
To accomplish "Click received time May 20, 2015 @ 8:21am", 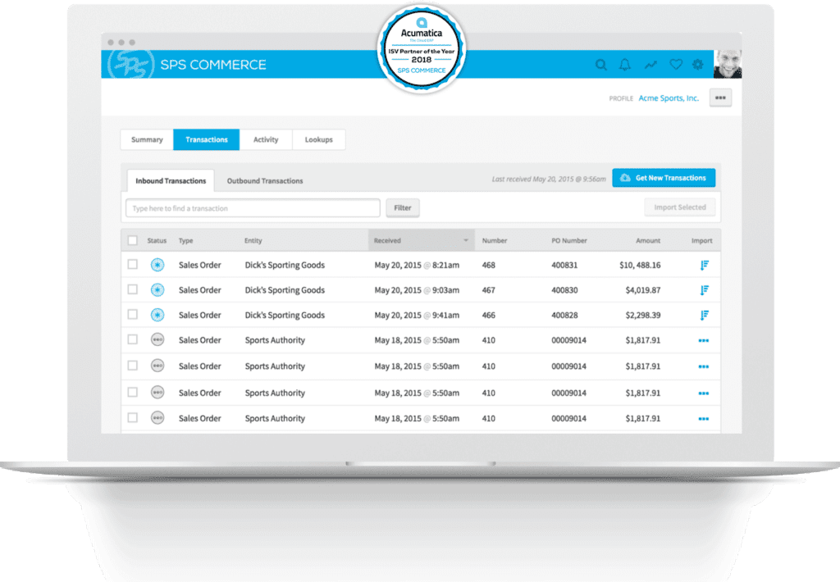I will pos(417,265).
